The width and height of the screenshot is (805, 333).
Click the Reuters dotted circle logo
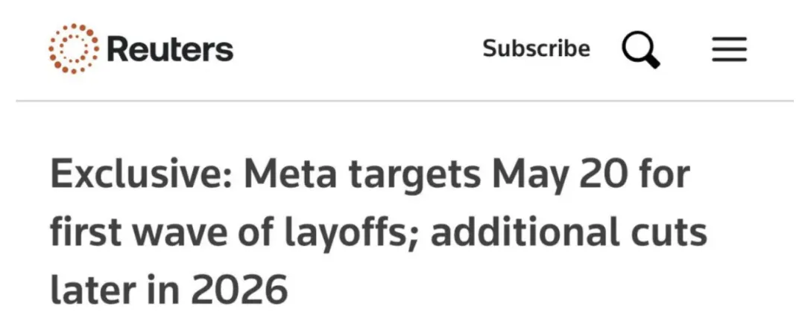(73, 49)
